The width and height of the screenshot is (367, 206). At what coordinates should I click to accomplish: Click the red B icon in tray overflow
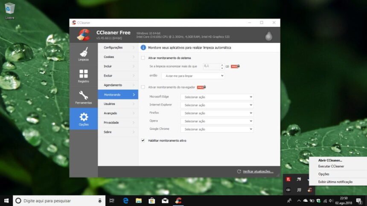(288, 179)
